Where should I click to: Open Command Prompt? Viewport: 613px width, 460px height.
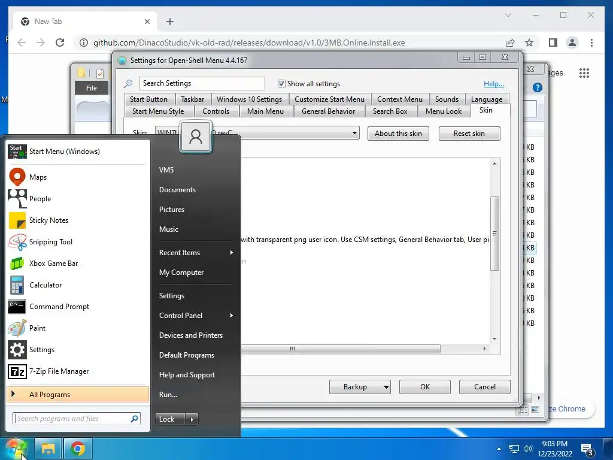pyautogui.click(x=78, y=307)
